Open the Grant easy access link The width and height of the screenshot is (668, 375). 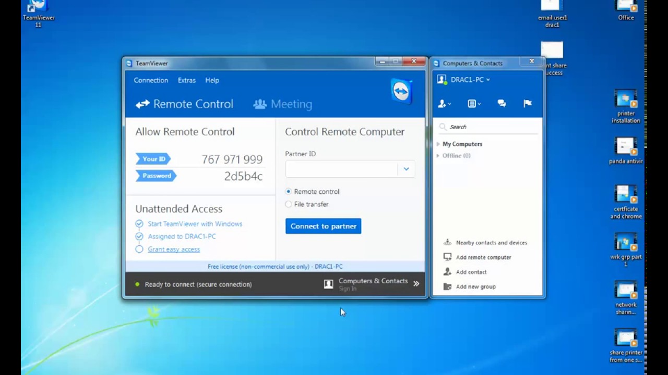(174, 249)
